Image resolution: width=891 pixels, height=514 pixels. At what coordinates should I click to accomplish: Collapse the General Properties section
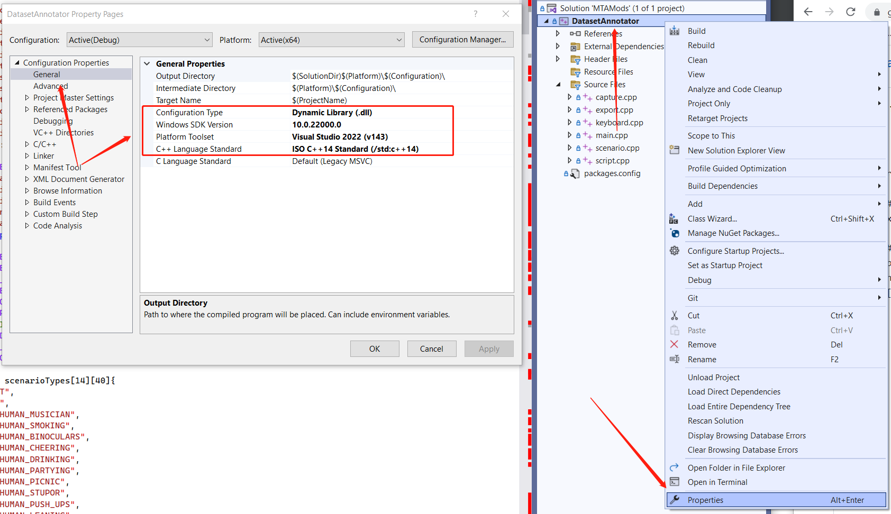(x=147, y=63)
